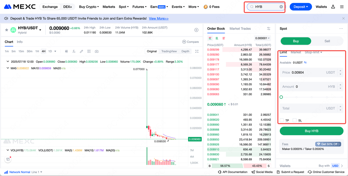Open the Stop-limit order type dropdown
Image resolution: width=348 pixels, height=176 pixels.
[x=313, y=52]
